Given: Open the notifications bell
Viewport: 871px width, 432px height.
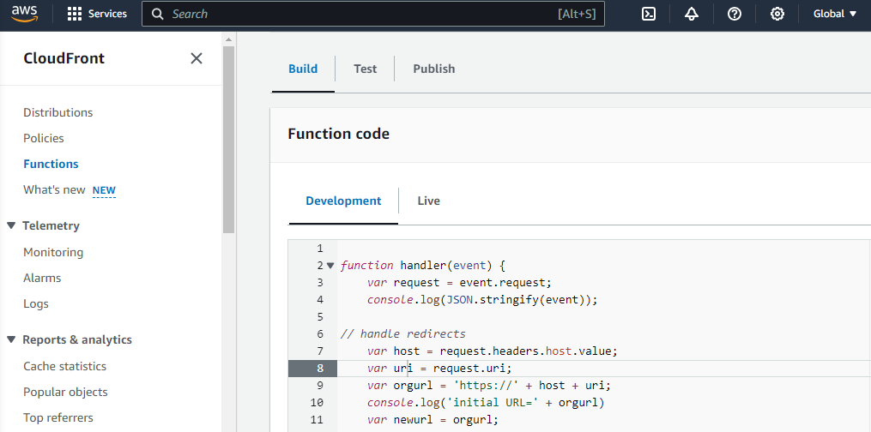Looking at the screenshot, I should pos(692,14).
